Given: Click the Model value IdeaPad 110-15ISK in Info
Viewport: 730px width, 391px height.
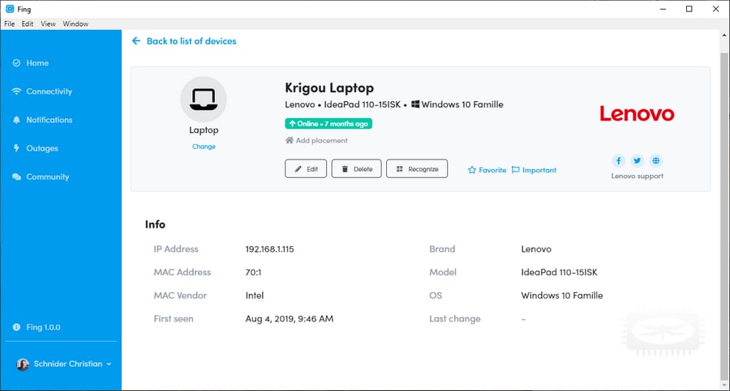Looking at the screenshot, I should [x=559, y=273].
